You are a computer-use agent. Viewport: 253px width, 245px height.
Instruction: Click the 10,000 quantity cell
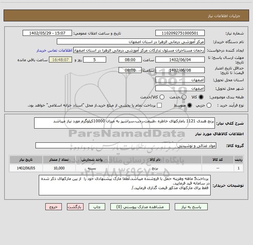point(59,168)
